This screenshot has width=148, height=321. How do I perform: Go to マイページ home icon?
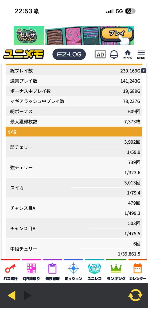click(127, 54)
